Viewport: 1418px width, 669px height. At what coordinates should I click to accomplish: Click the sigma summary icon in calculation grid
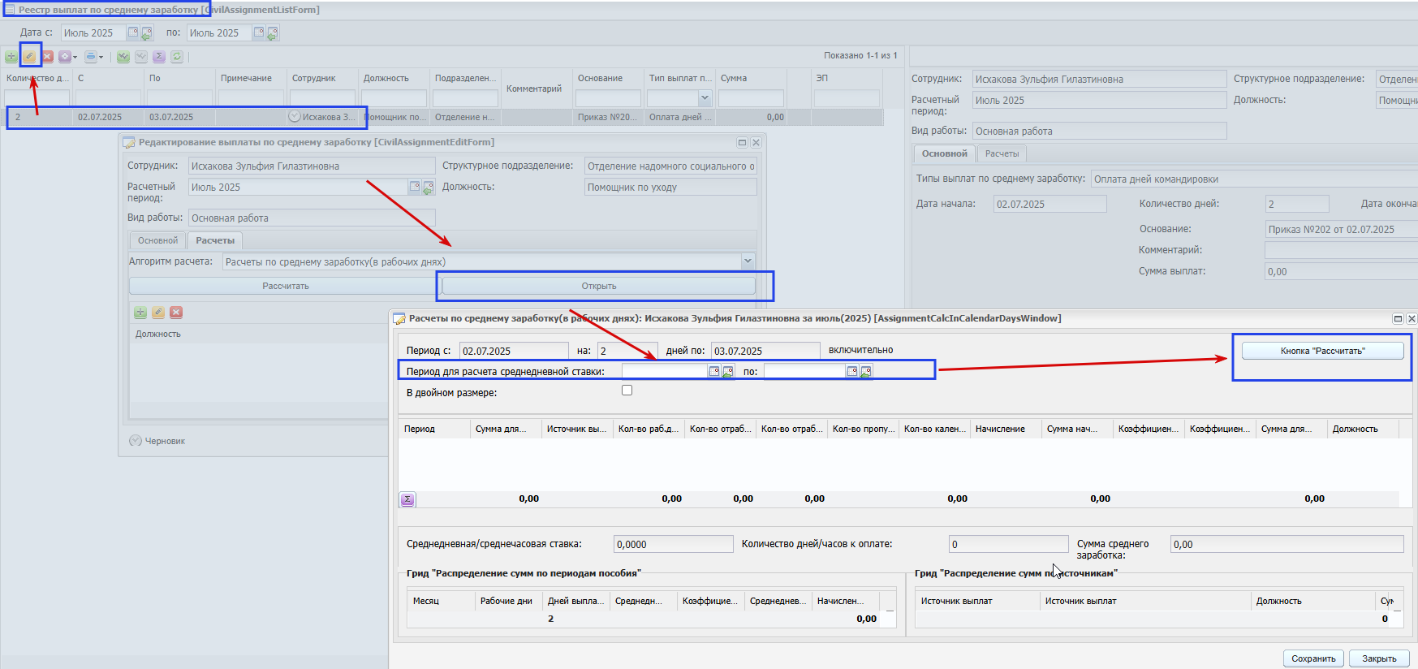[x=407, y=499]
